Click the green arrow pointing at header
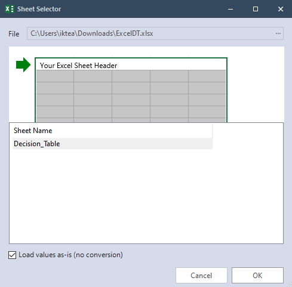The width and height of the screenshot is (292, 287). pyautogui.click(x=23, y=64)
